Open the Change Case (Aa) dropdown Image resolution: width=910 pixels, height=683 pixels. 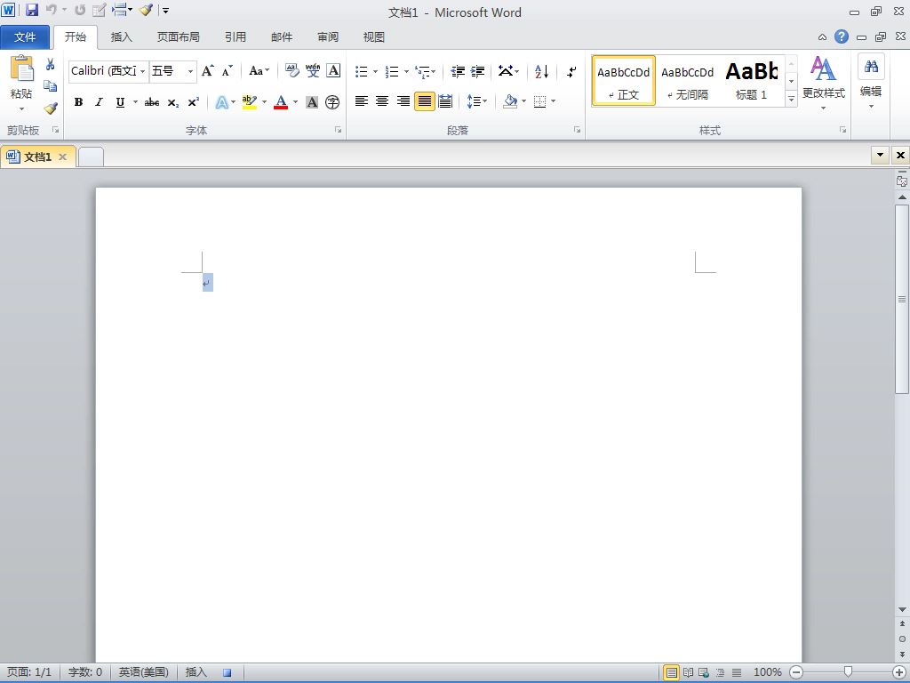point(259,71)
